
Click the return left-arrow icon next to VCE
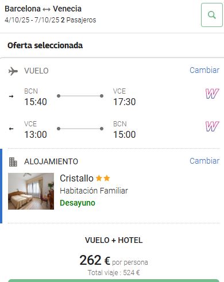pos(11,129)
